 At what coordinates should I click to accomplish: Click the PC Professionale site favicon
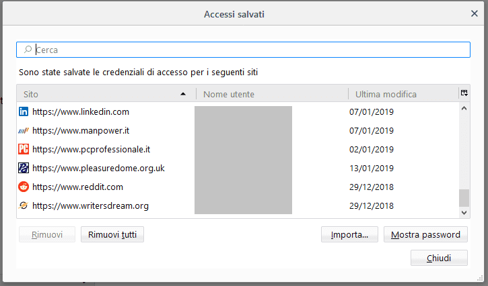point(24,150)
